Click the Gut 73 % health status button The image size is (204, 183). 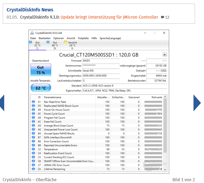click(41, 70)
